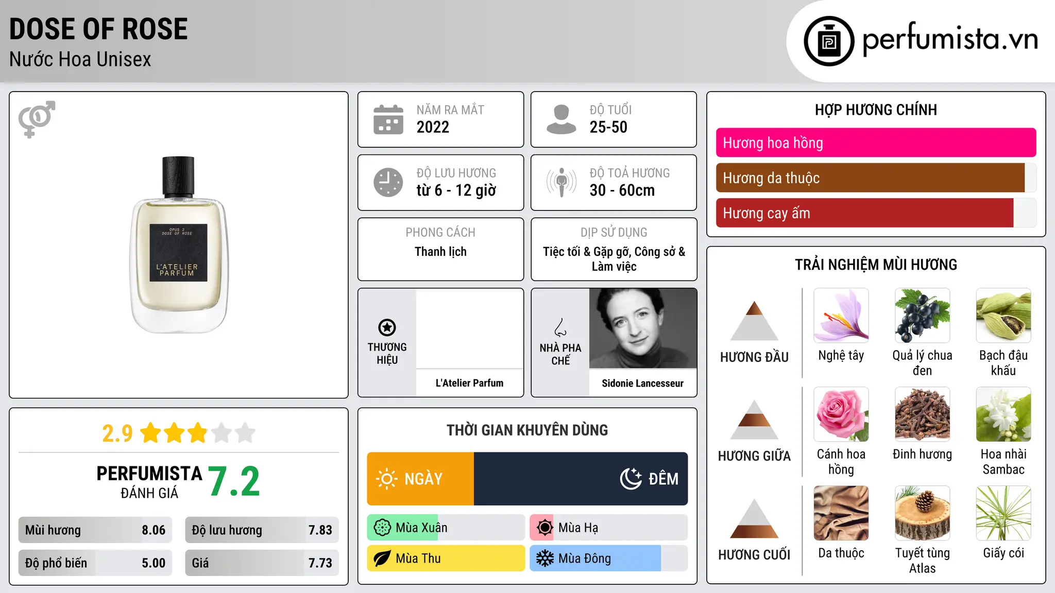
Task: Click the Giấy cói papyrus image
Action: click(1003, 513)
